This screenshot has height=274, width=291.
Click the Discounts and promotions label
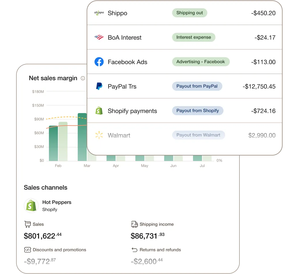[59, 250]
